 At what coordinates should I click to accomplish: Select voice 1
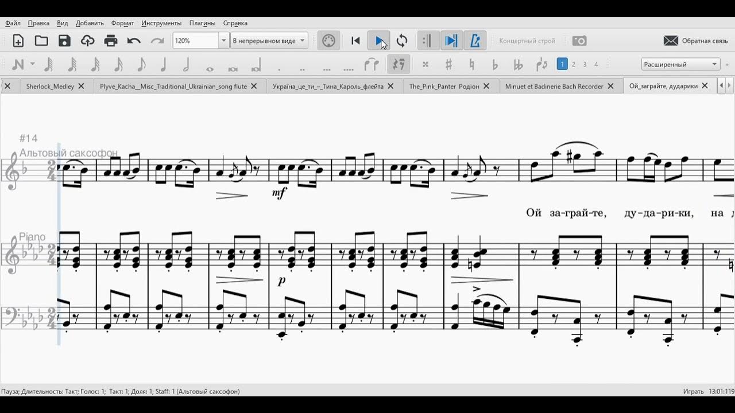click(562, 64)
